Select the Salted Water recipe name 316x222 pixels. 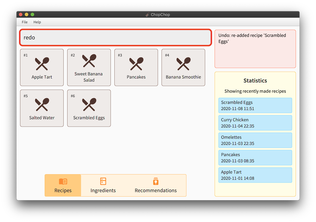point(42,118)
